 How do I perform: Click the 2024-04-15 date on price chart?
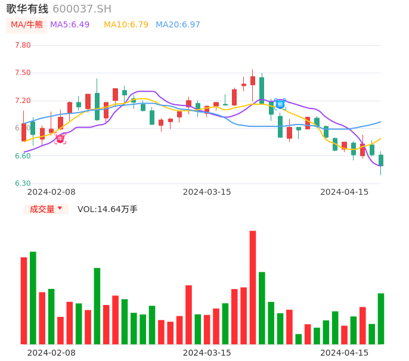[x=345, y=192]
